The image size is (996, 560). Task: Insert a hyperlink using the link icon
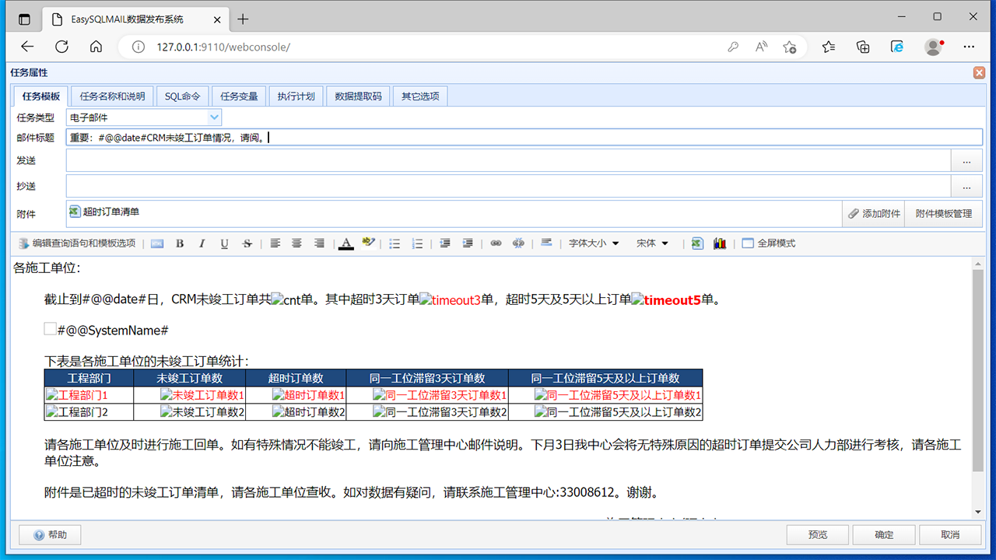(496, 243)
